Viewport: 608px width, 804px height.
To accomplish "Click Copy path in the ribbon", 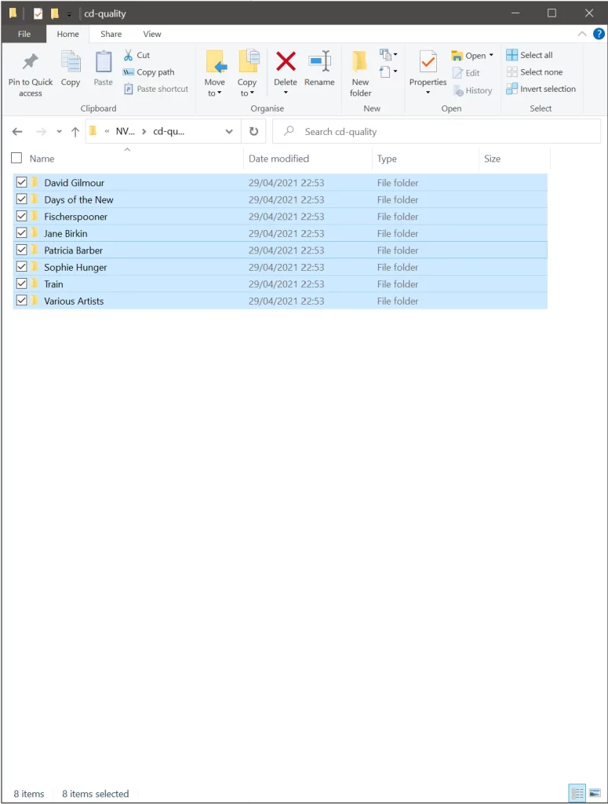I will (x=148, y=72).
